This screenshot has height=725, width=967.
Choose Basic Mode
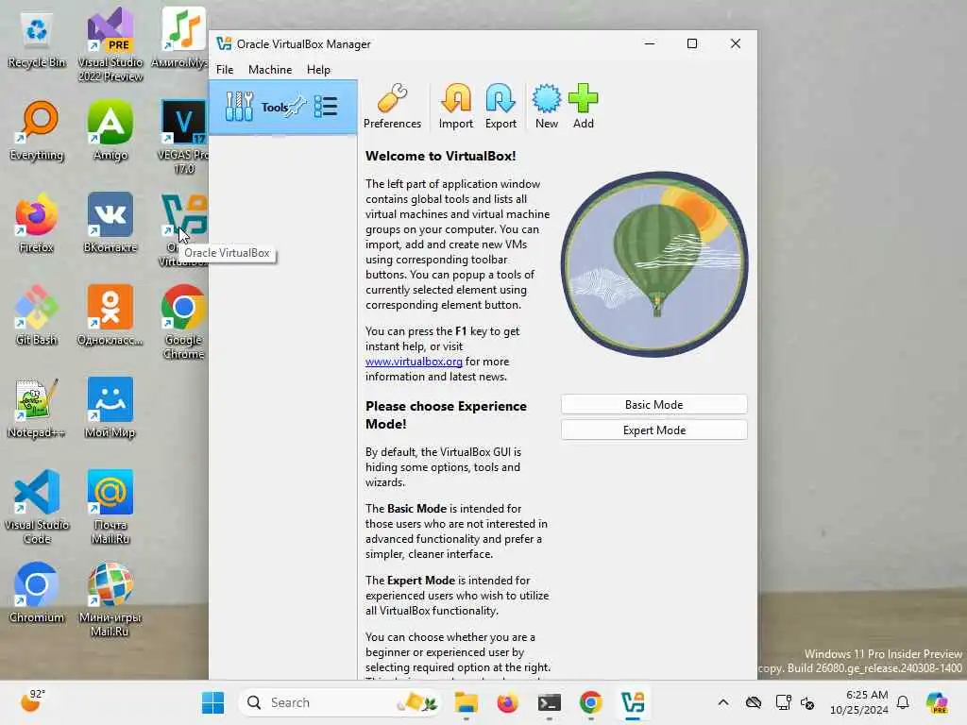[653, 404]
